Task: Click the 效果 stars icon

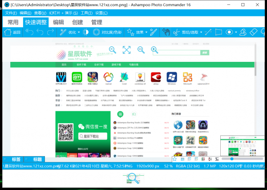Action: tap(130, 32)
